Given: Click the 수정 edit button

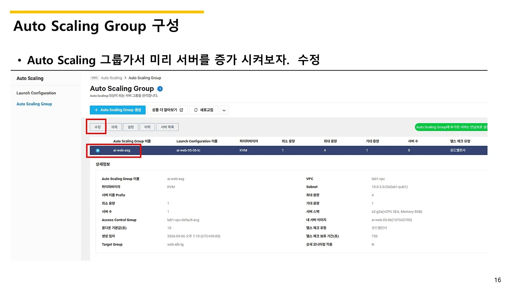Looking at the screenshot, I should pos(98,127).
